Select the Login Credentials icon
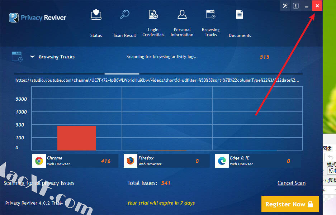 click(x=153, y=14)
